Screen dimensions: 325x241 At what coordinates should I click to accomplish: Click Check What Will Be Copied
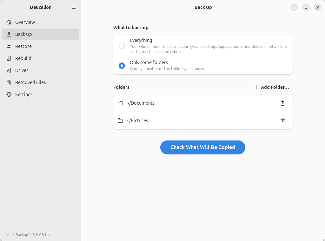pyautogui.click(x=203, y=147)
